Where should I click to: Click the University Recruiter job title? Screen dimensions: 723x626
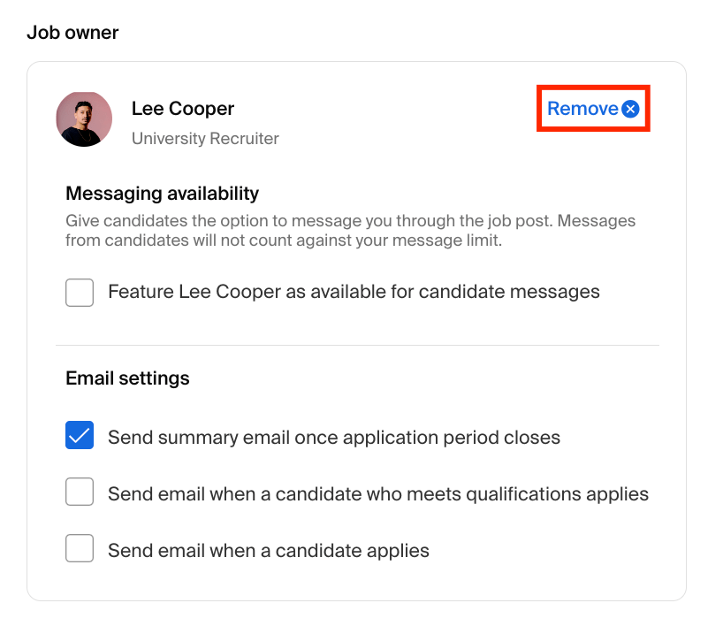(x=204, y=138)
